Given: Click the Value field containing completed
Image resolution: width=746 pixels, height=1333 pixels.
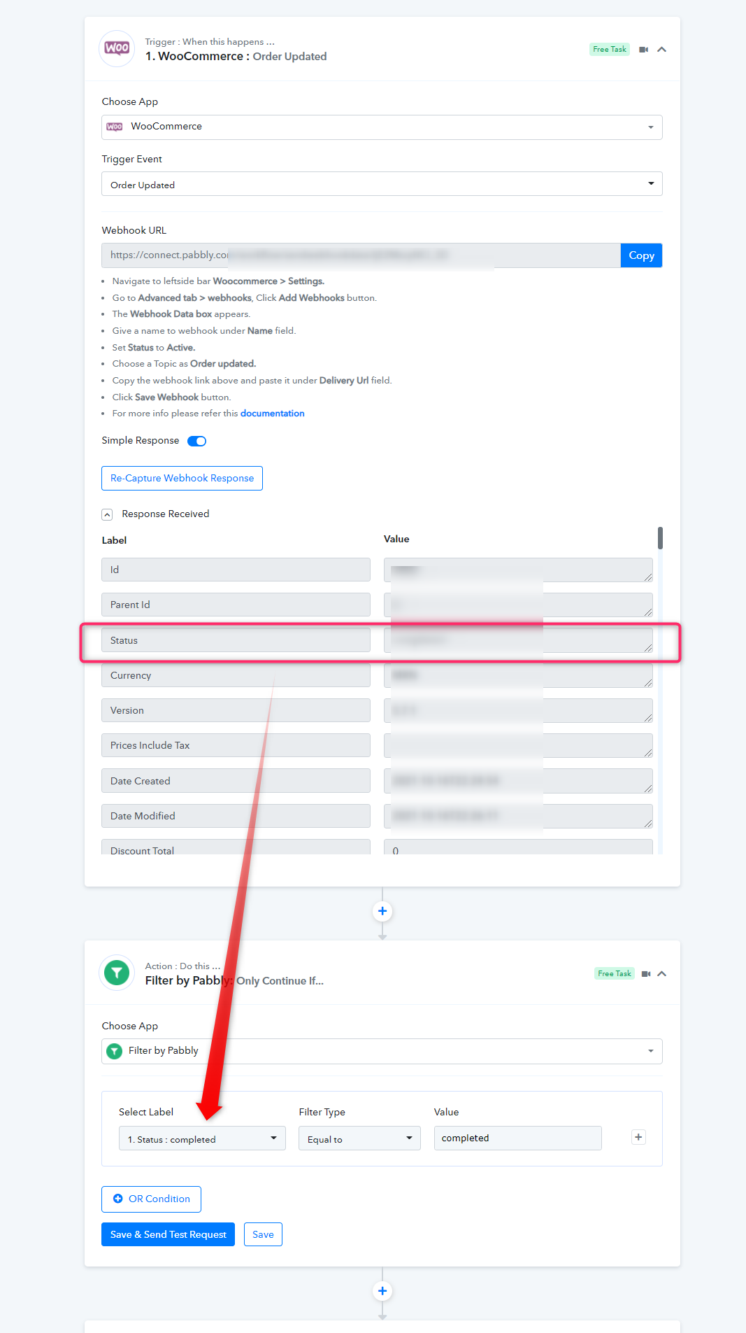Looking at the screenshot, I should pos(517,1138).
